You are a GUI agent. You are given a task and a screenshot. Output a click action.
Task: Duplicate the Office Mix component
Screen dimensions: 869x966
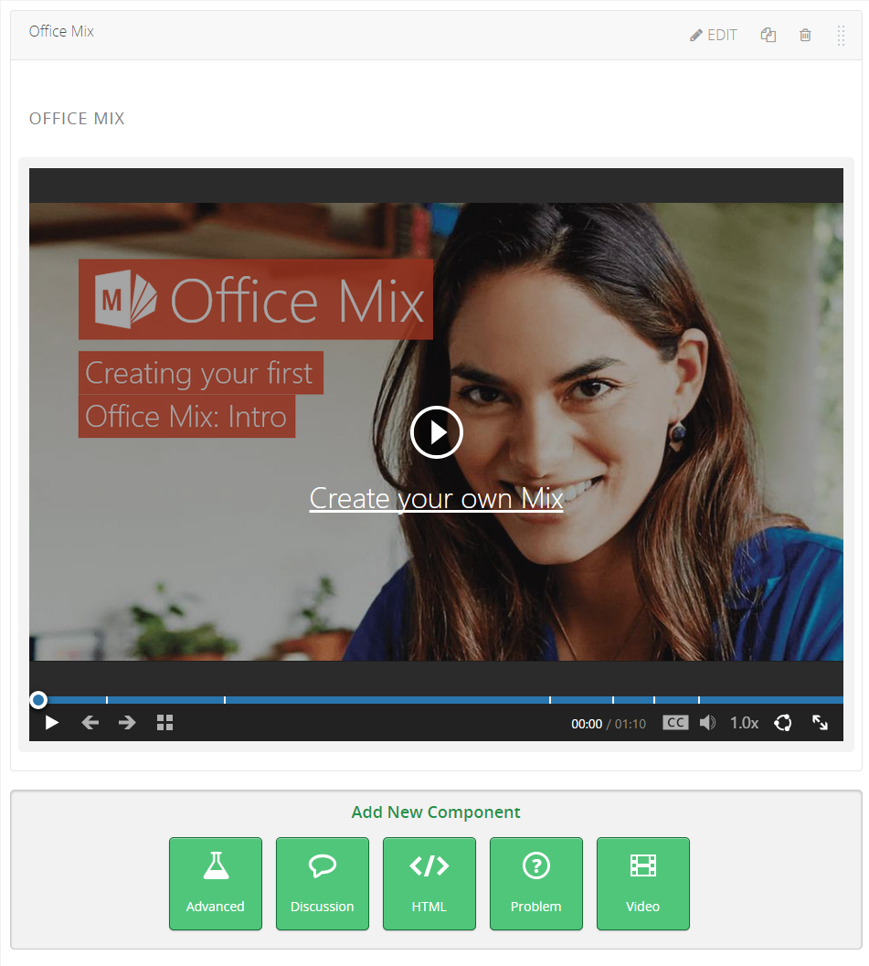(x=768, y=35)
